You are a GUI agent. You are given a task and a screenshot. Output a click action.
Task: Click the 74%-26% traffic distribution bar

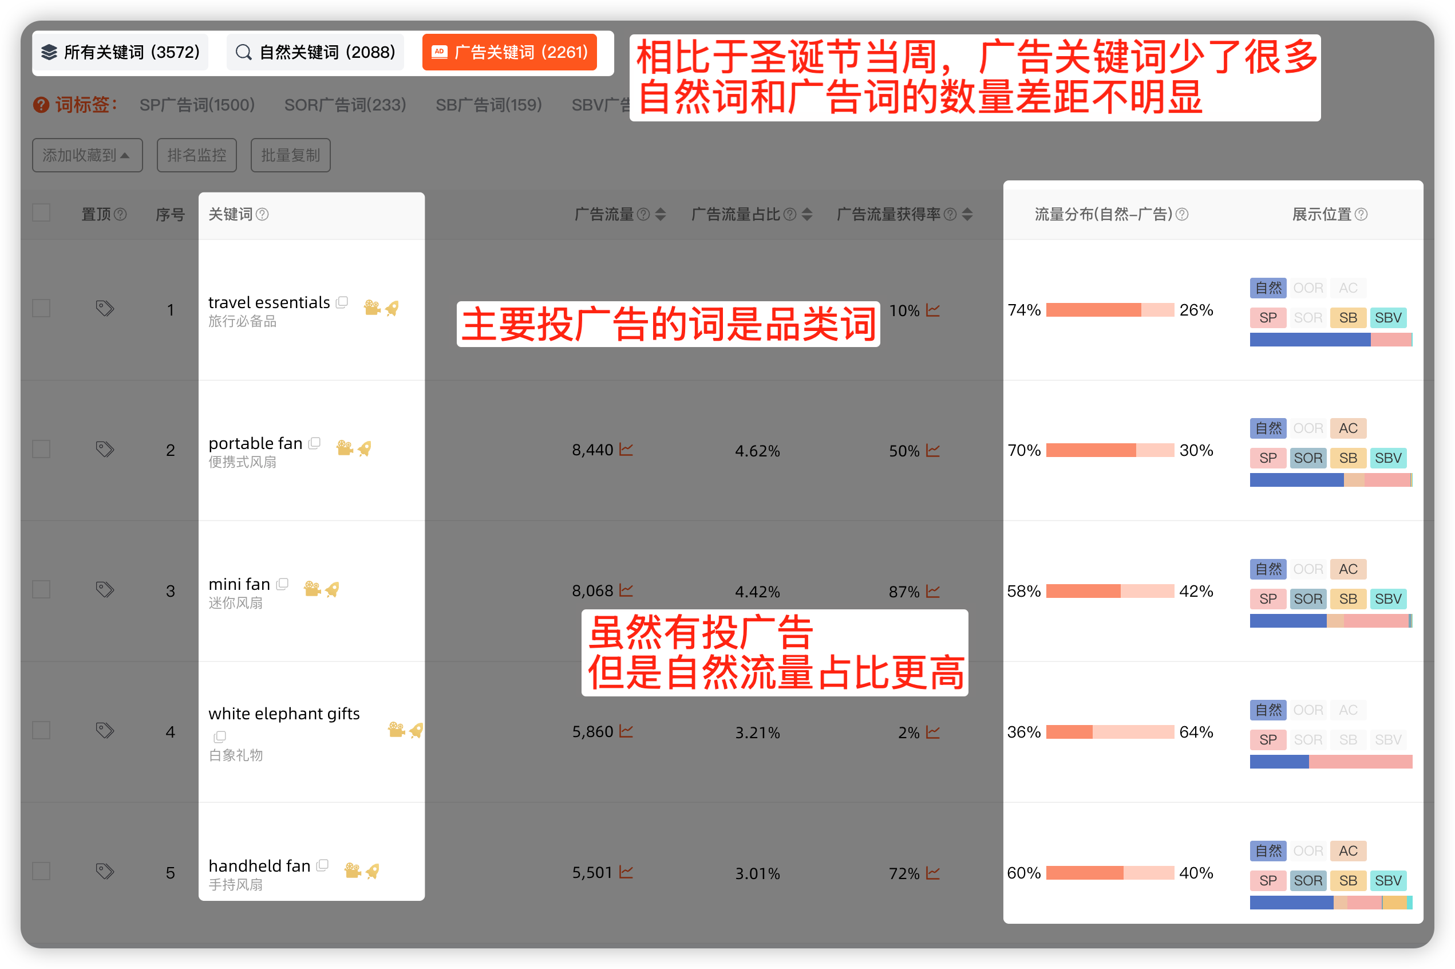click(1110, 310)
